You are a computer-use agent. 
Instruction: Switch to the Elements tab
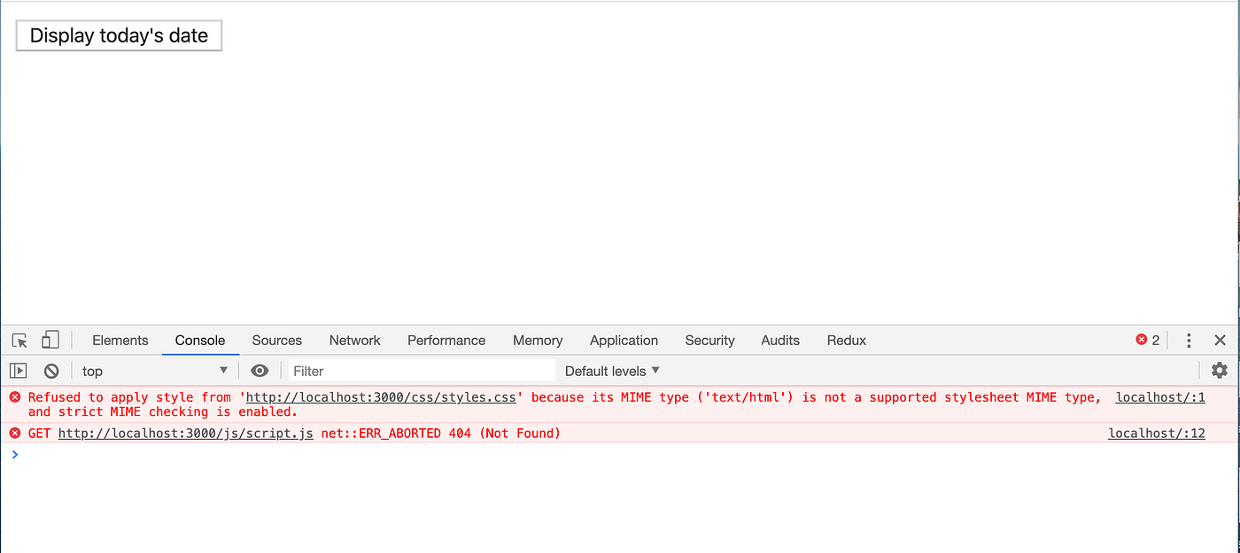pyautogui.click(x=120, y=341)
